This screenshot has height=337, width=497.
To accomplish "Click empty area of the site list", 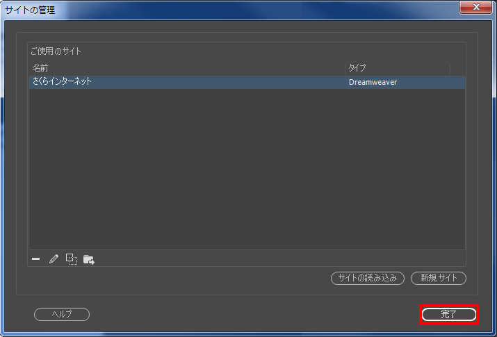I will pyautogui.click(x=247, y=170).
